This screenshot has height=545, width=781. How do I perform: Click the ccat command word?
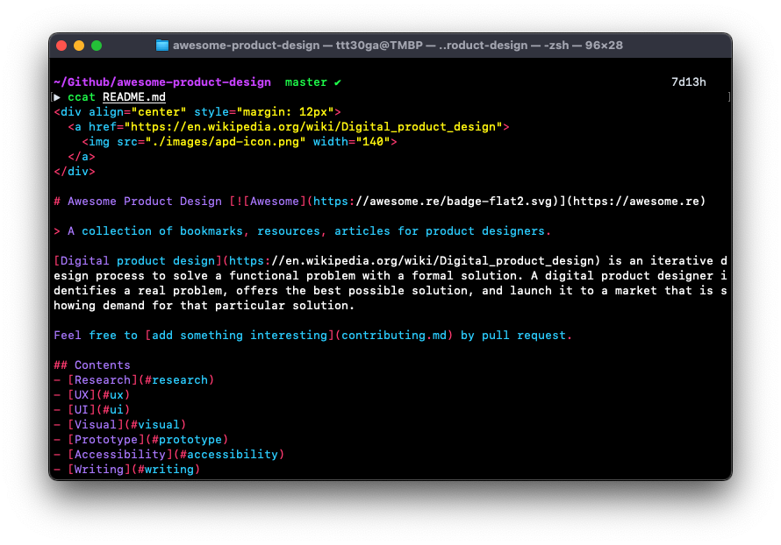click(82, 97)
